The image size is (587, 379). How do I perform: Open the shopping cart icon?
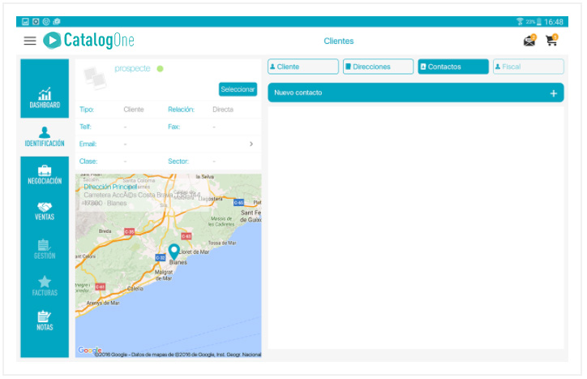tap(552, 40)
